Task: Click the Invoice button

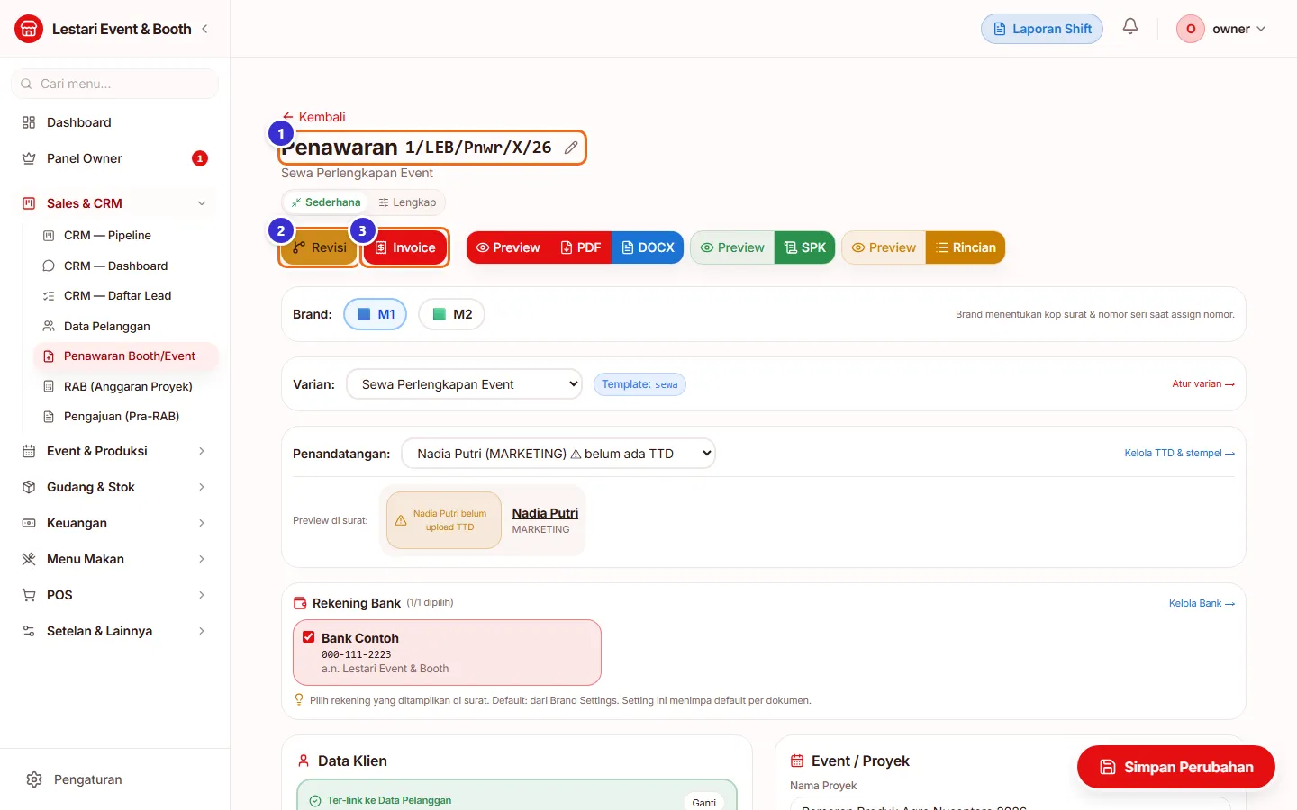Action: tap(405, 247)
